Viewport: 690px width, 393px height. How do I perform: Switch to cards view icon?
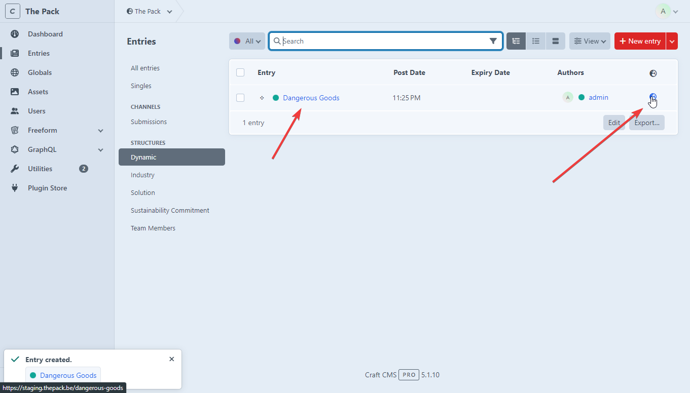[x=555, y=41]
